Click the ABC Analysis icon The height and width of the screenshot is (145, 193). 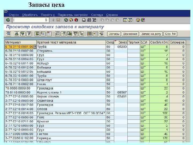click(81, 34)
